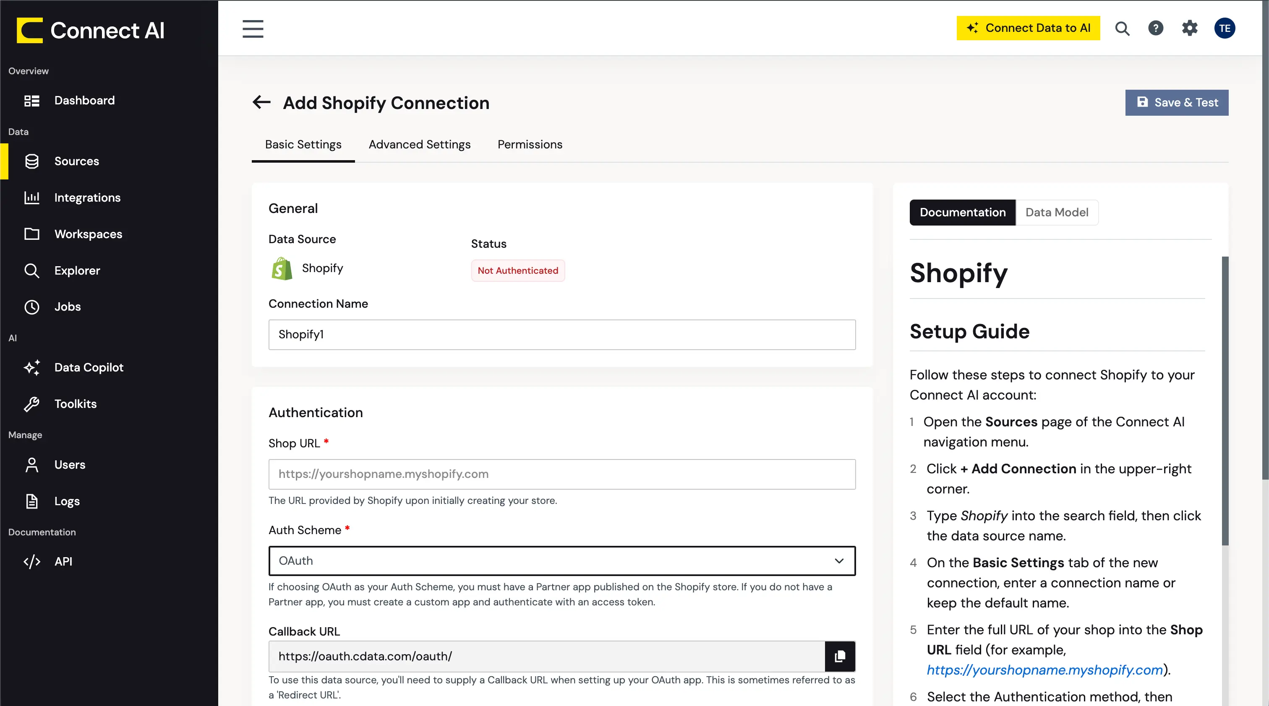Click the Callback URL text field
Screen dimensions: 1269x706
[547, 656]
